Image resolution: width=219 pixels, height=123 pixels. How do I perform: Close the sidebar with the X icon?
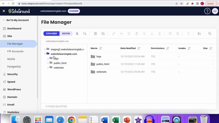(x=4, y=11)
